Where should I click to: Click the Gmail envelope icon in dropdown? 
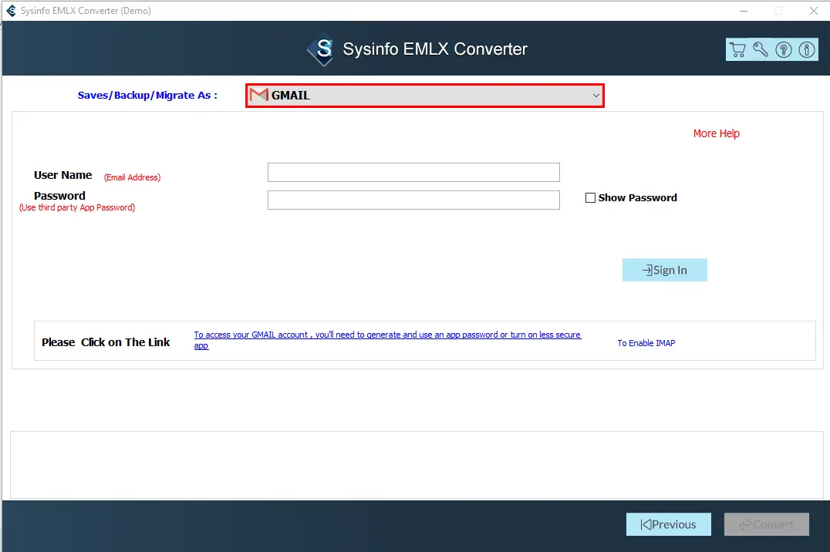pyautogui.click(x=259, y=96)
